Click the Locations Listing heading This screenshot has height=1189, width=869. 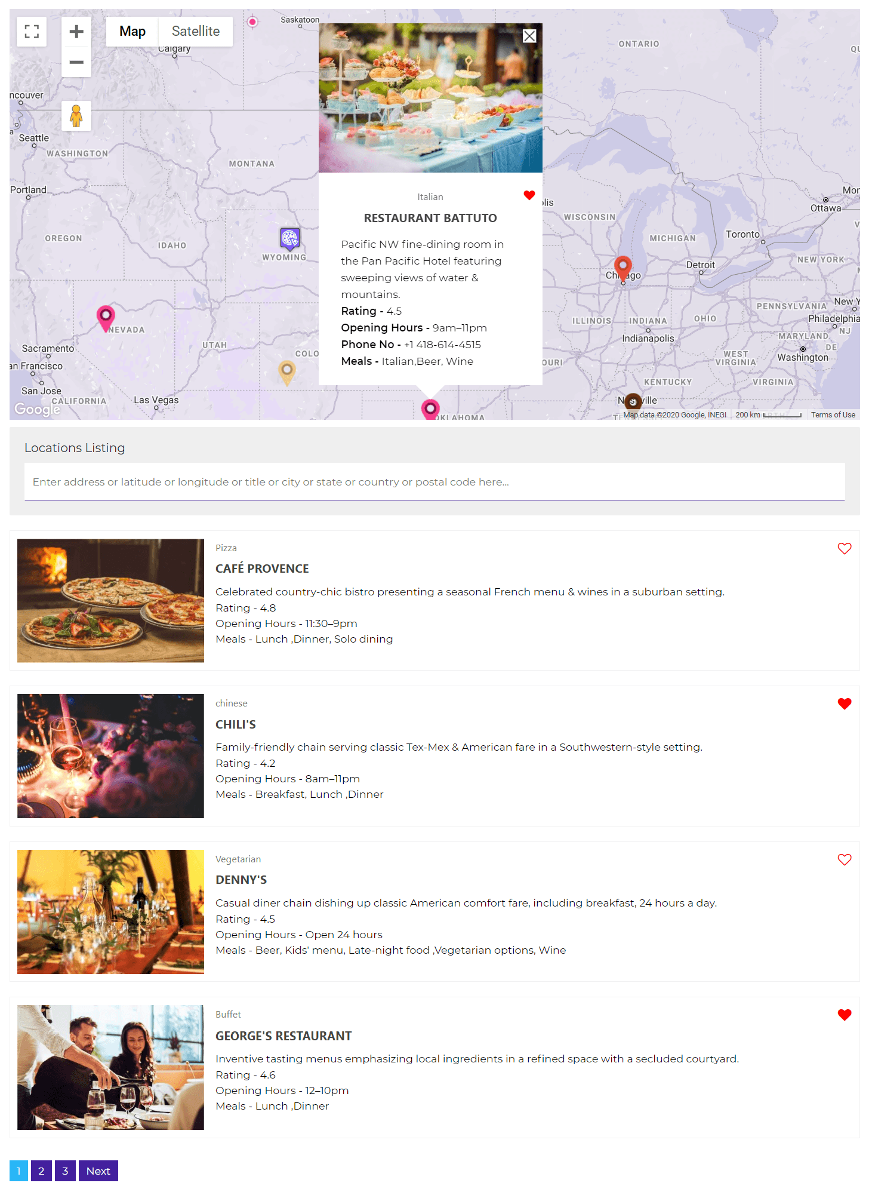pyautogui.click(x=75, y=448)
